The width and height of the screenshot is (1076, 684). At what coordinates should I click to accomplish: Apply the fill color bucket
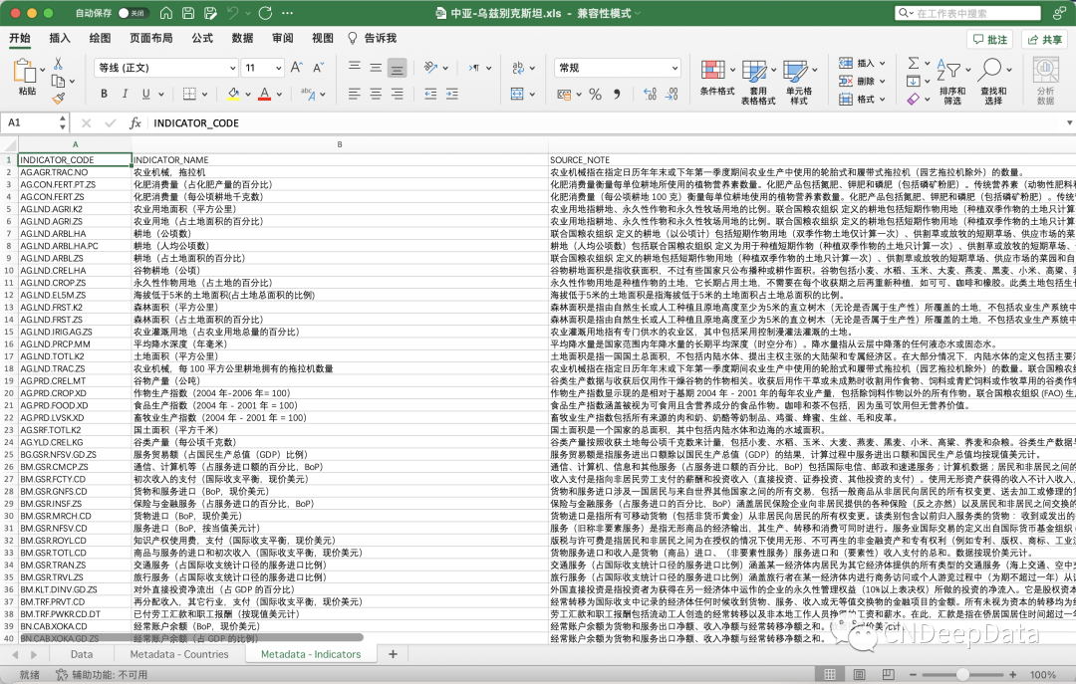click(x=233, y=94)
